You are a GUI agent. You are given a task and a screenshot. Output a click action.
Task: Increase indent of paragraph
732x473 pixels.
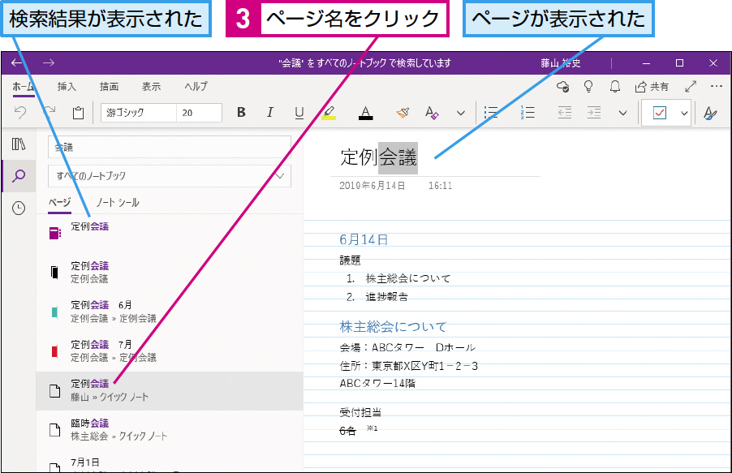[594, 113]
